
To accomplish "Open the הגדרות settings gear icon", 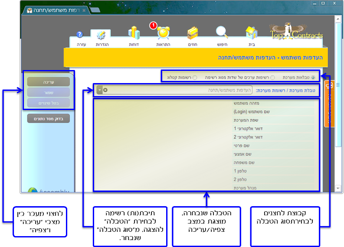I will (x=101, y=35).
